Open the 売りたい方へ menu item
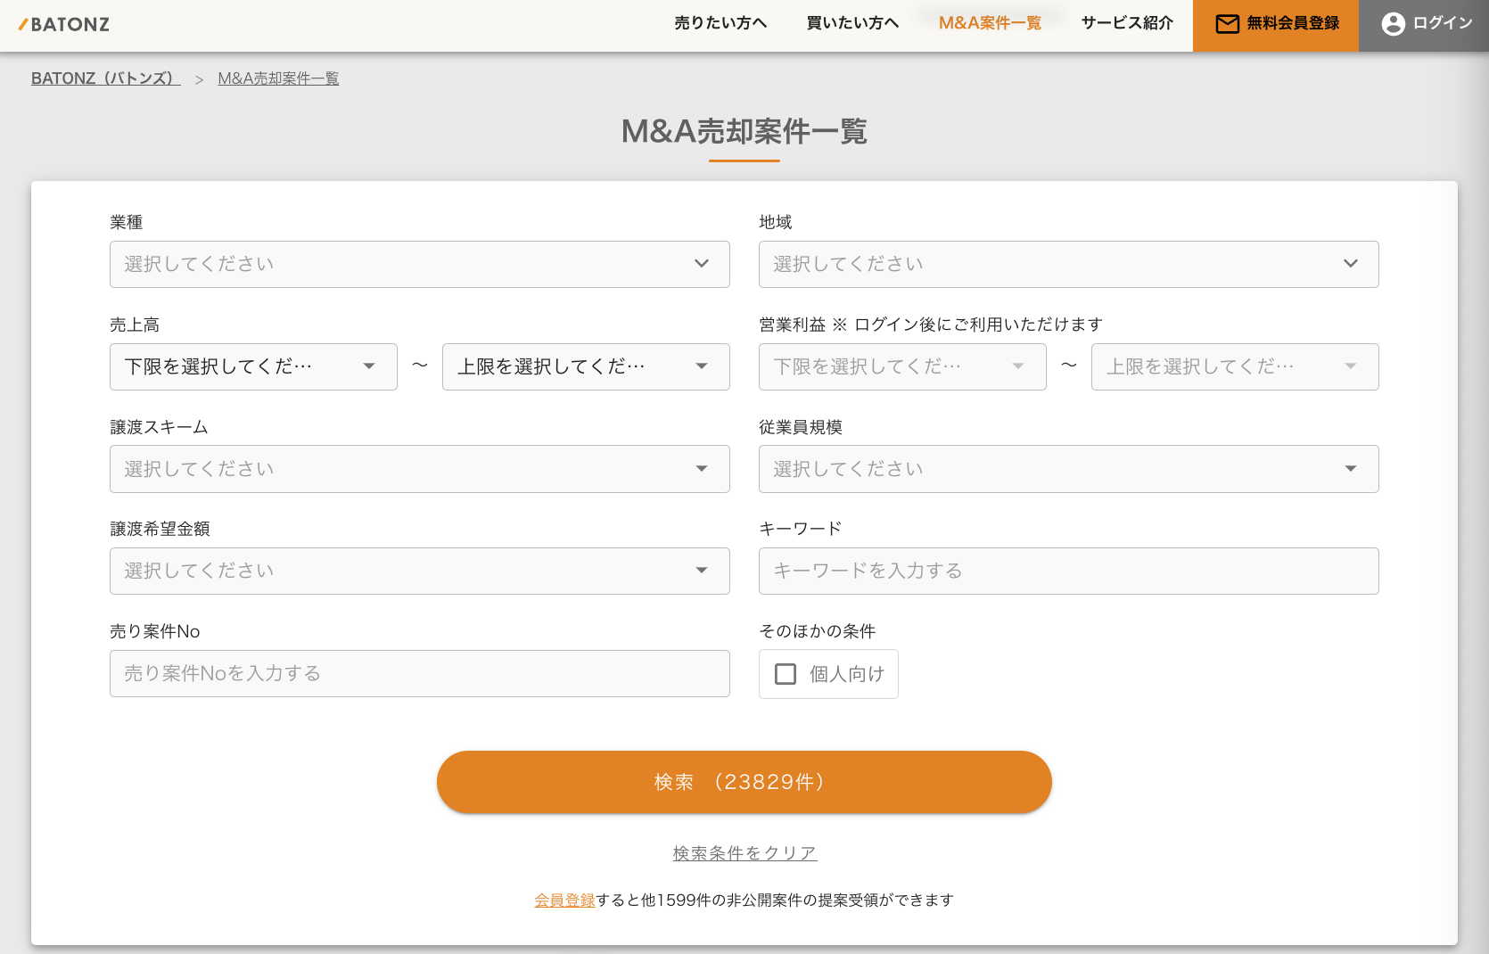1489x954 pixels. [x=720, y=23]
